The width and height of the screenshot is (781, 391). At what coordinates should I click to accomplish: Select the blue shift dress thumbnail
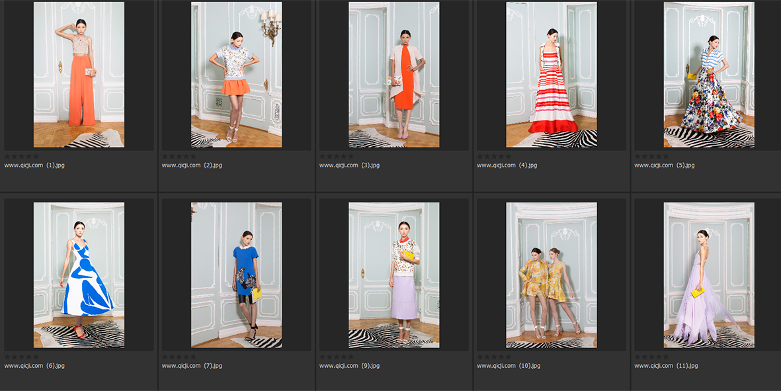236,275
